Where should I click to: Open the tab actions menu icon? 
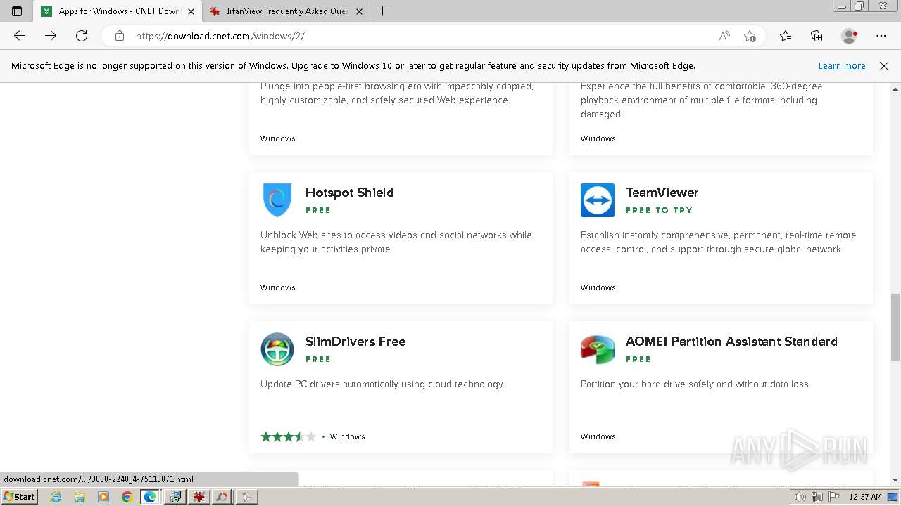click(17, 11)
